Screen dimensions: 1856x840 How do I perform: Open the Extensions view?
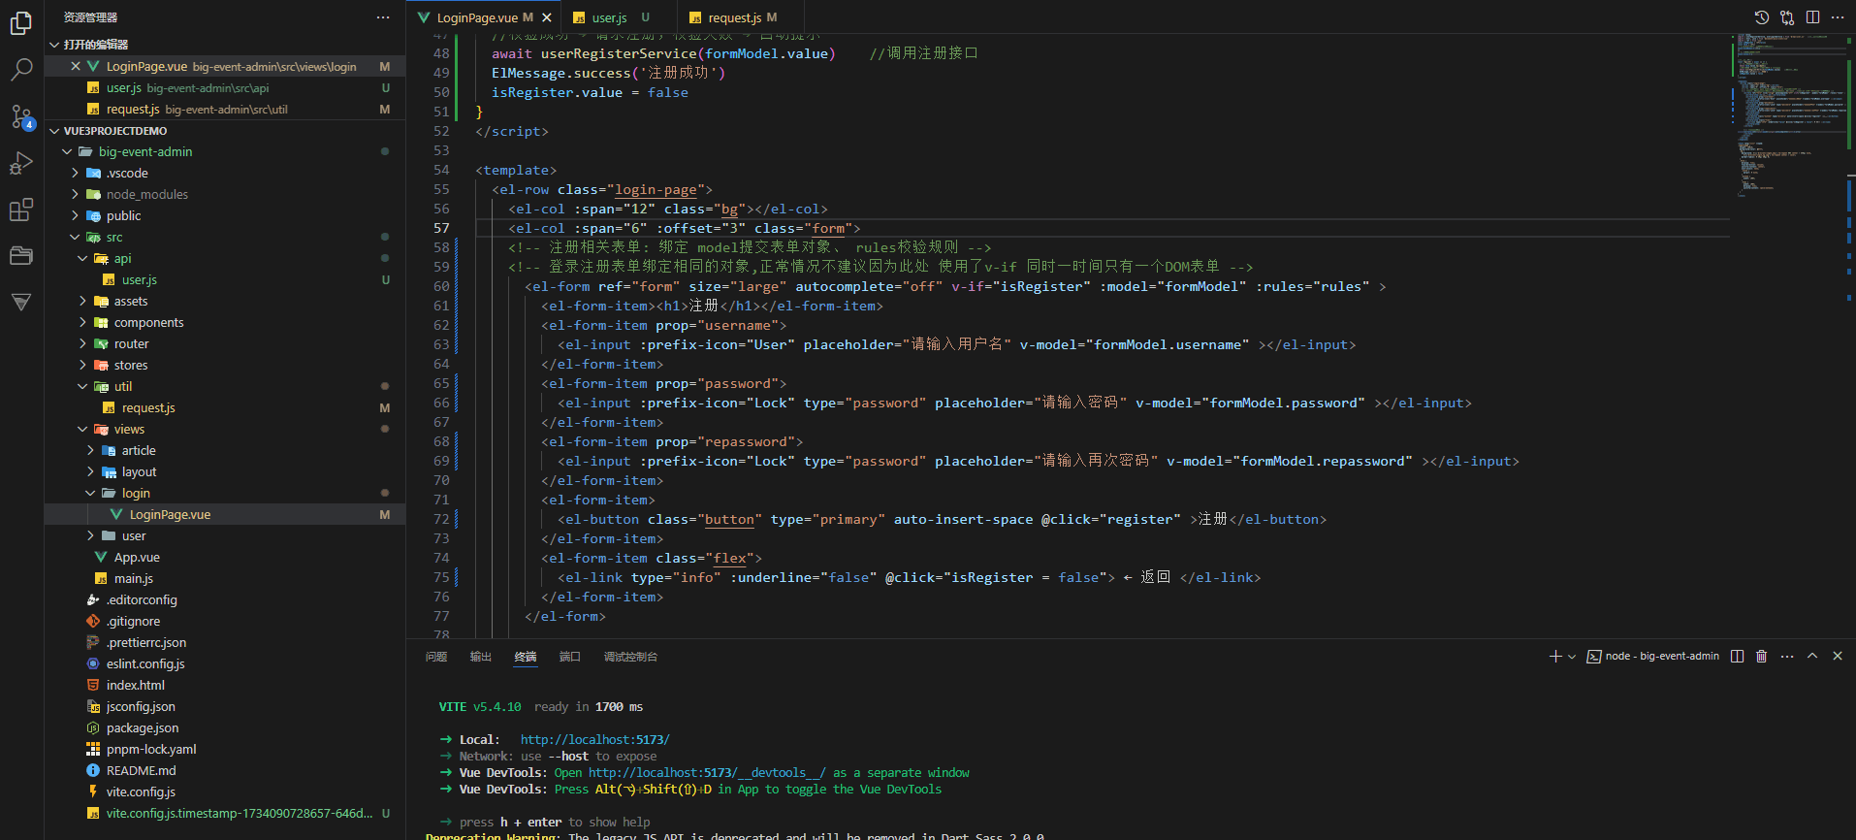pos(21,210)
